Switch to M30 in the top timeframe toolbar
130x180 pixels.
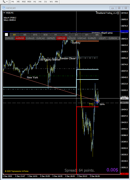coord(29,2)
